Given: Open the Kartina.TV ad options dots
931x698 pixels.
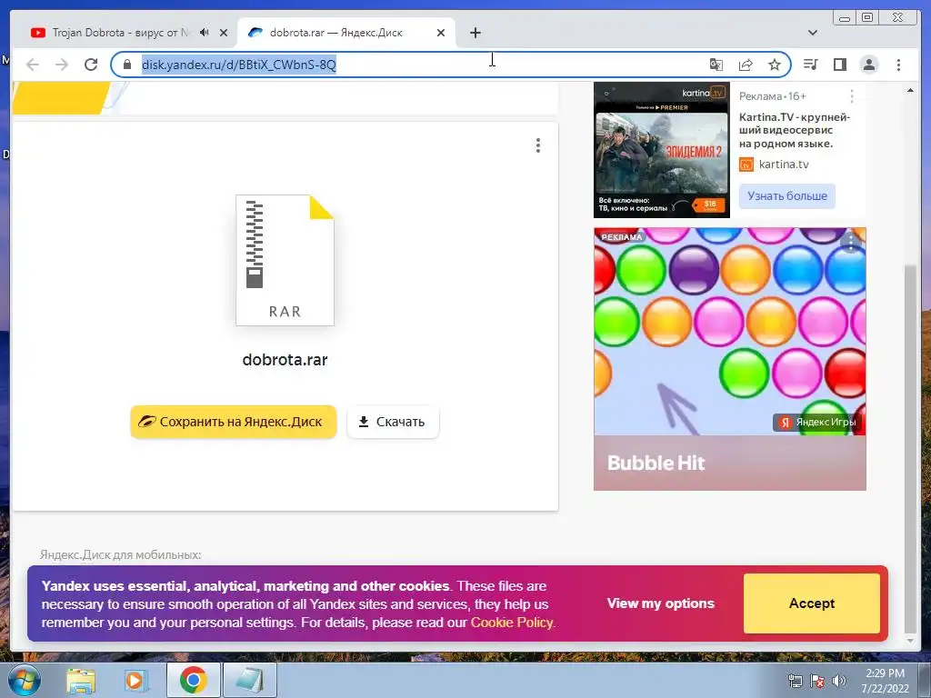Looking at the screenshot, I should [852, 96].
